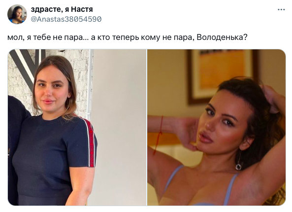Open the three-dot more options menu

281,9
